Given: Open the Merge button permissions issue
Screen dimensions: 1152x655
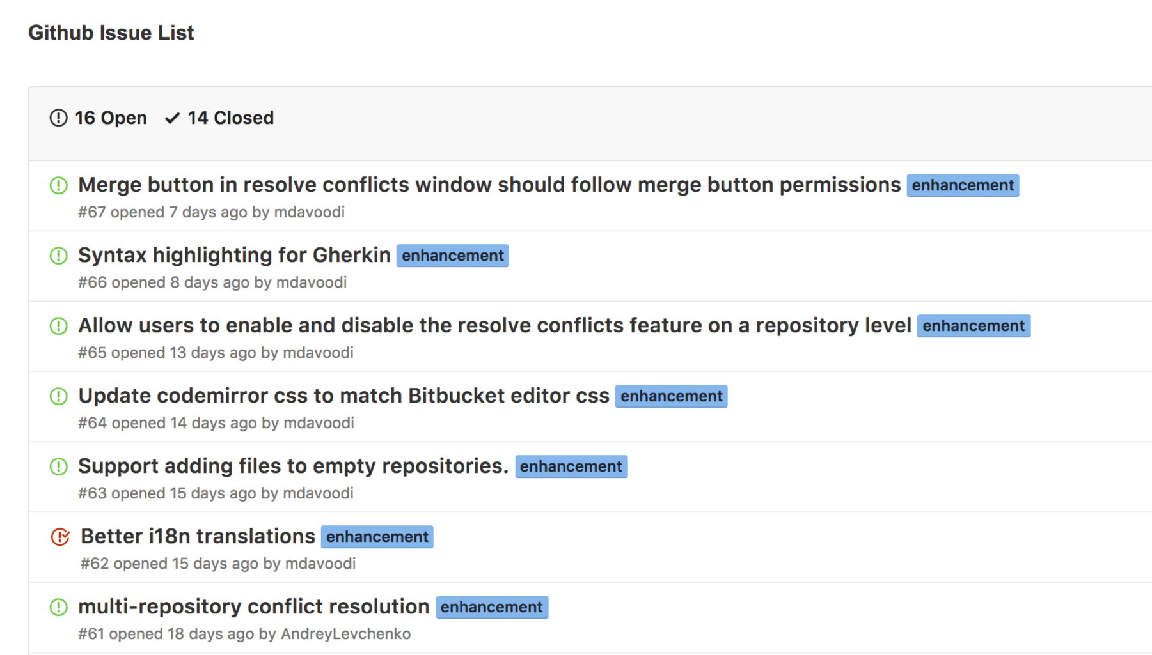Looking at the screenshot, I should point(489,185).
